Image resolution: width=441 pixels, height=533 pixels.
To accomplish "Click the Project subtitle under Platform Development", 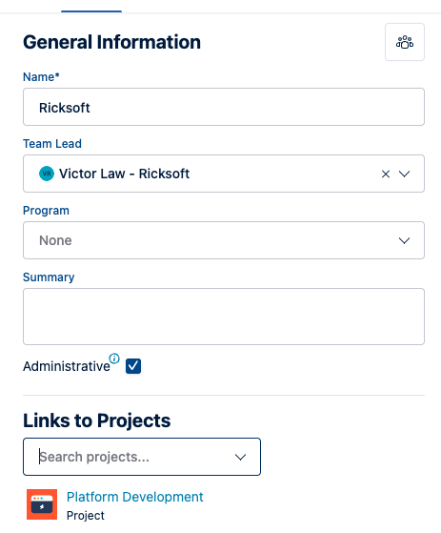I will coord(86,516).
